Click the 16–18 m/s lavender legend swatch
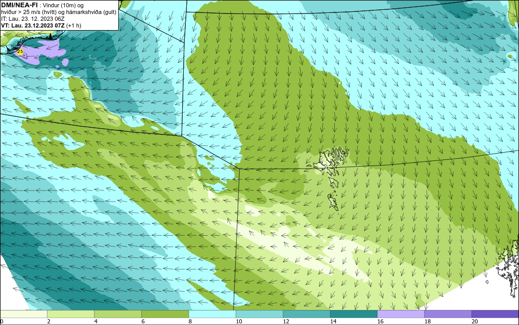The width and height of the screenshot is (519, 325). click(401, 314)
